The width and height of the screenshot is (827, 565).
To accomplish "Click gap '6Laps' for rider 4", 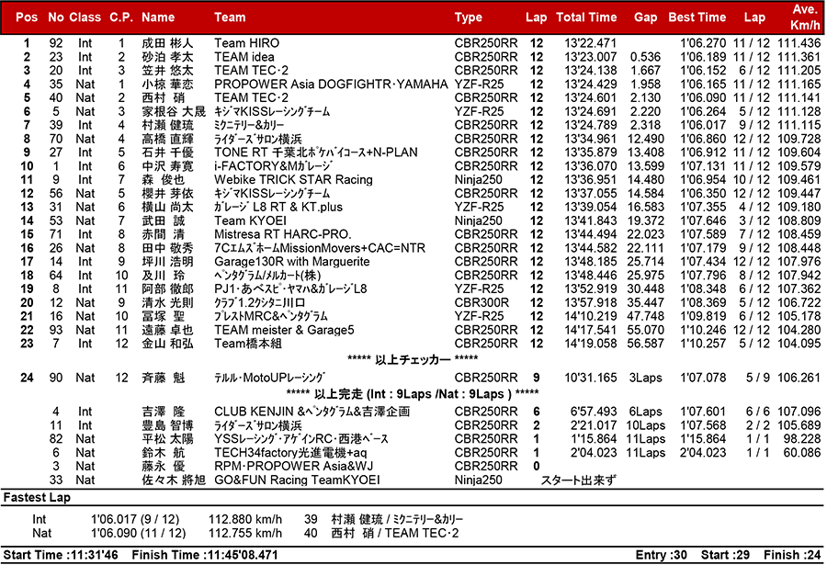I will click(x=646, y=412).
